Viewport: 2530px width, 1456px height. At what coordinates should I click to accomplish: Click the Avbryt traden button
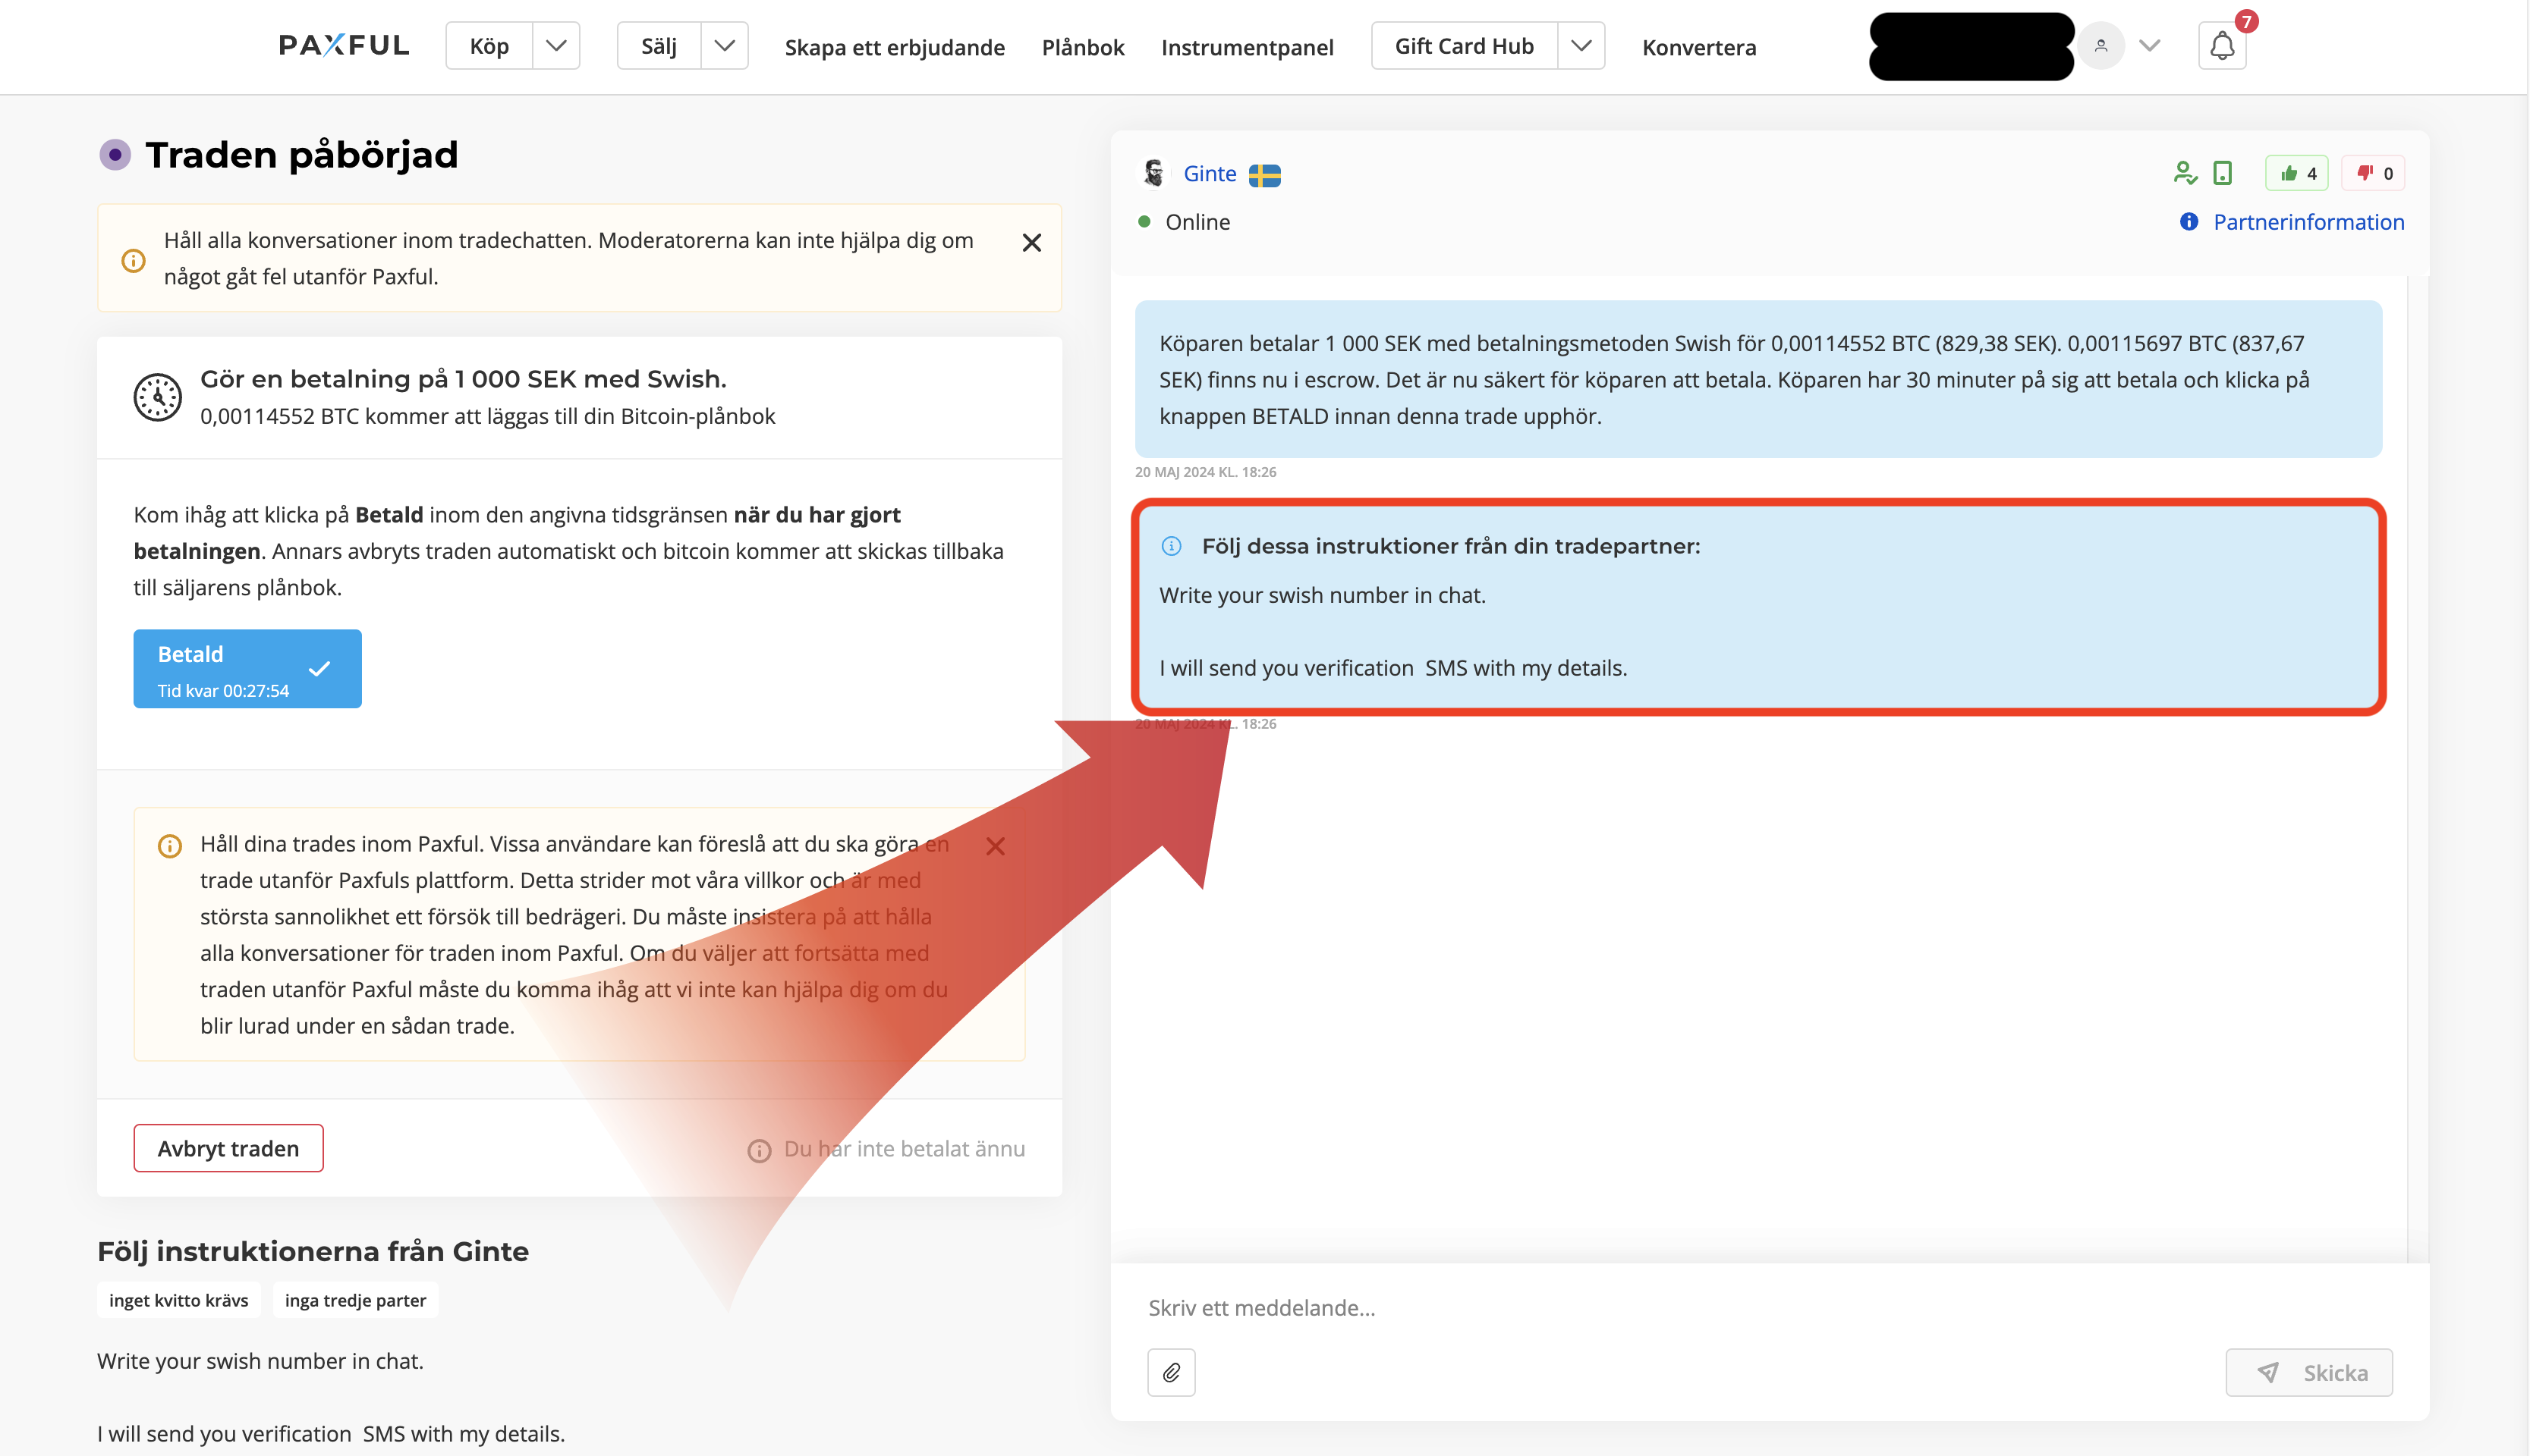coord(228,1148)
